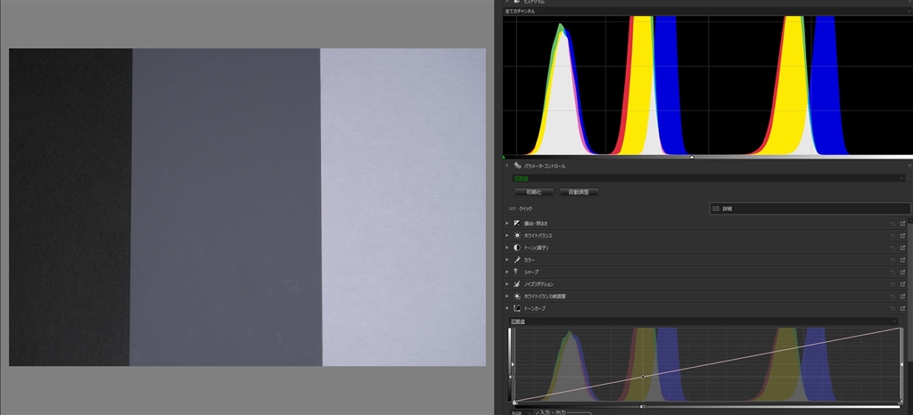
Task: Click the ホワイトバランス微調整 icon
Action: coord(517,297)
